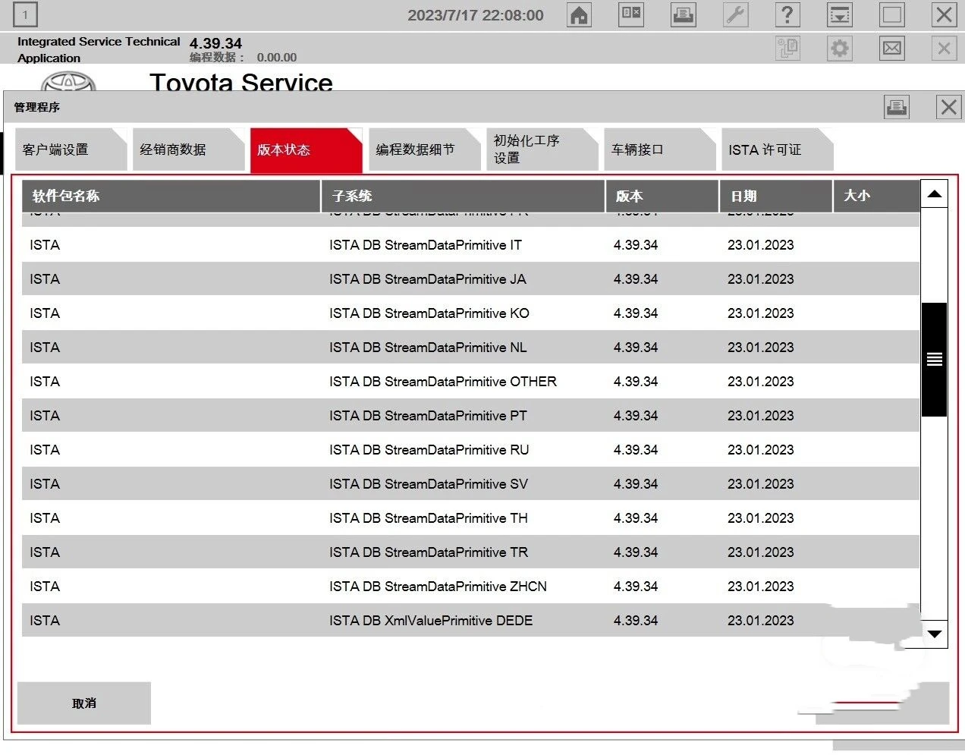Open the help question mark icon

tap(787, 14)
